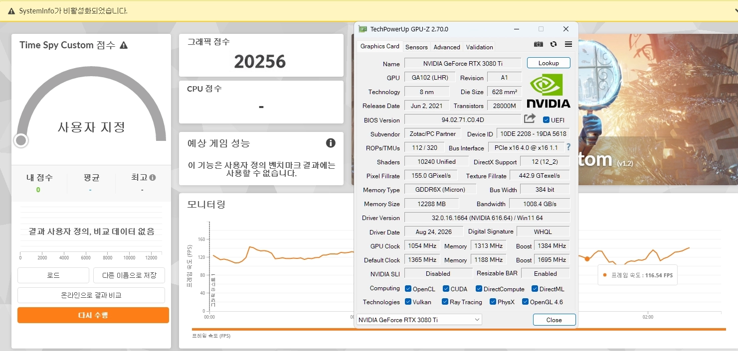The width and height of the screenshot is (738, 351).
Task: Click the warning icon beside Time Spy Custom 점수
Action: pyautogui.click(x=124, y=45)
